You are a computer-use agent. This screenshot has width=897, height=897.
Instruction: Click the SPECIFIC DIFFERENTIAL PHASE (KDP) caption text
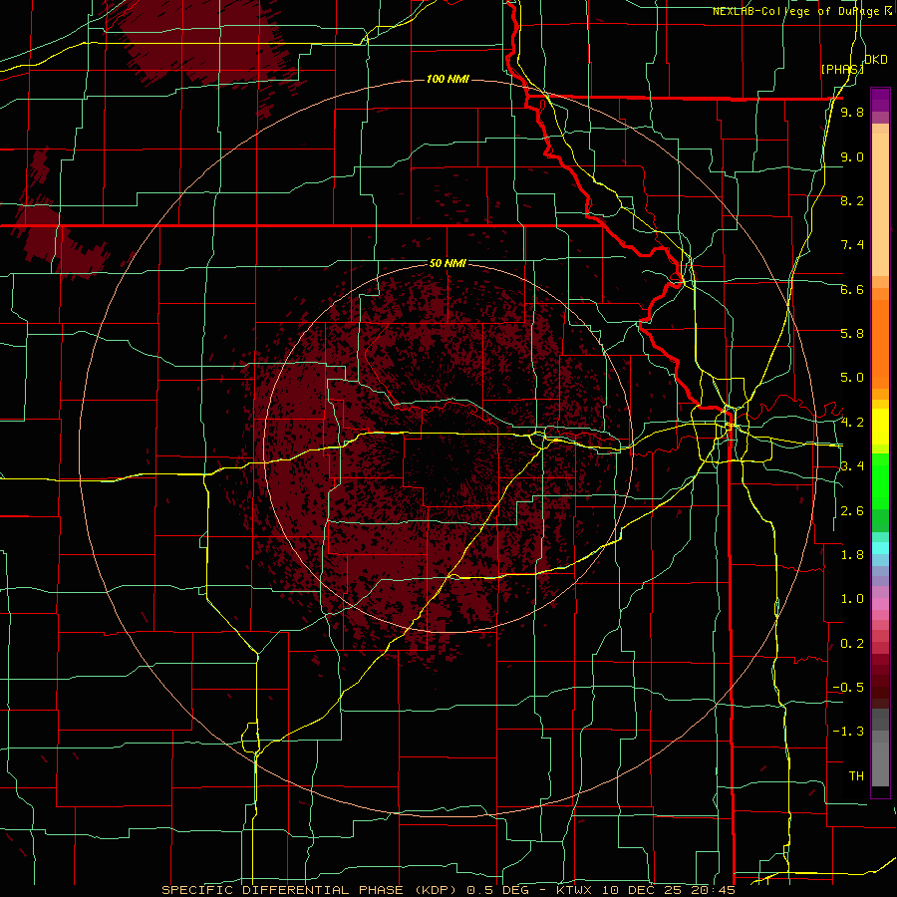(x=312, y=890)
